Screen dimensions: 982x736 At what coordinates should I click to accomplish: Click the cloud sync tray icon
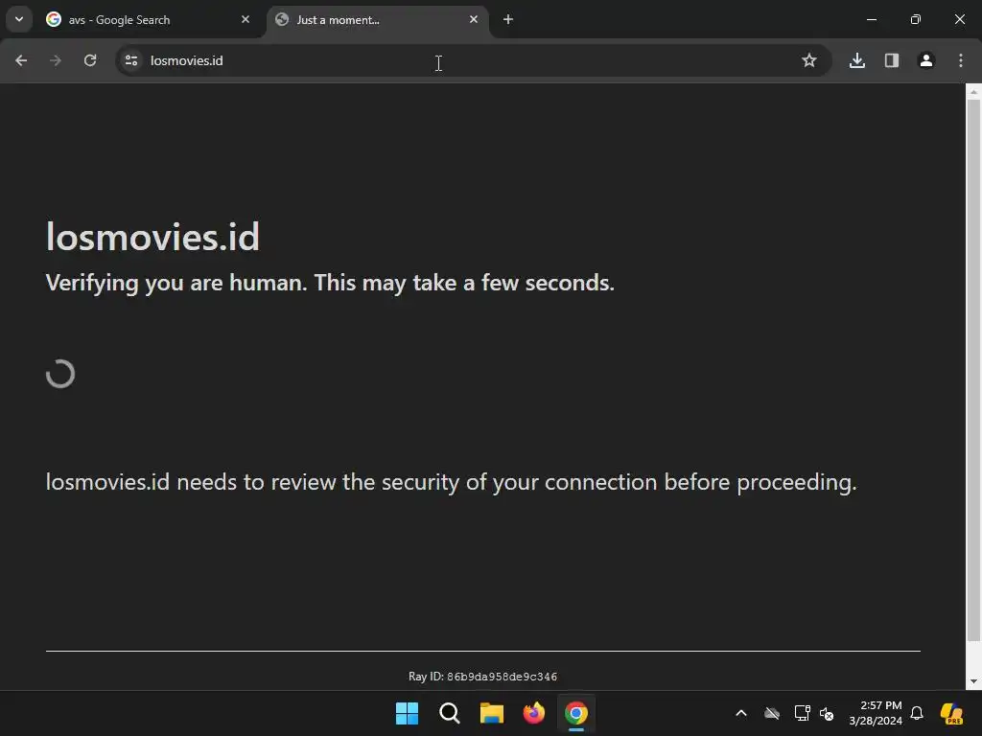click(x=772, y=713)
